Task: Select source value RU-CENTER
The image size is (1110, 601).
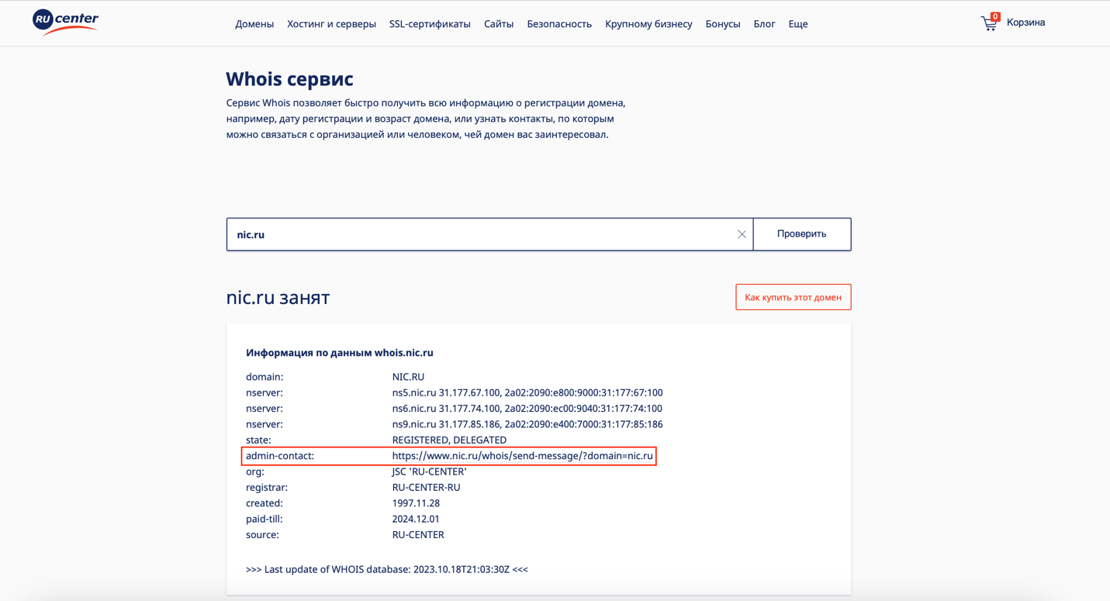Action: click(418, 535)
